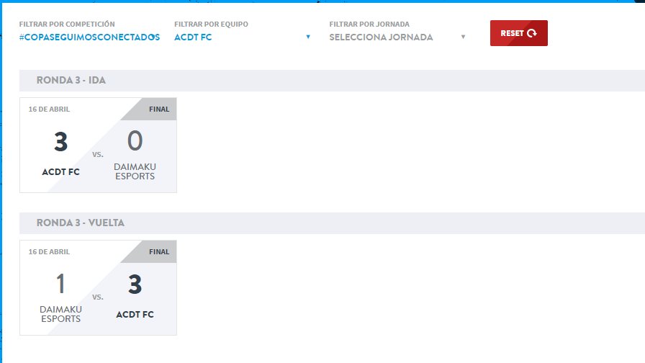Click the blue arrow beside ACDT FC
Screen dimensions: 645x363
[308, 37]
